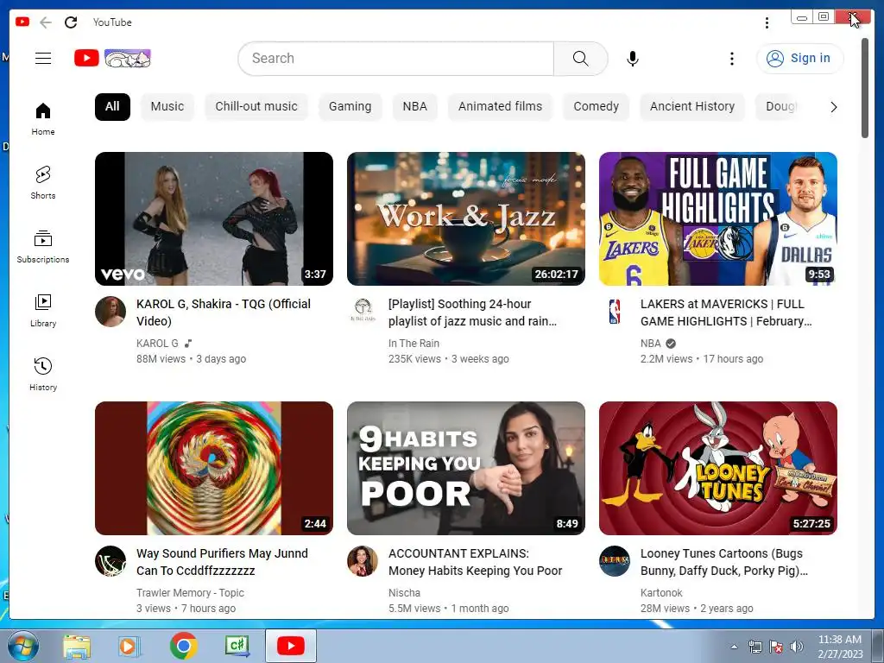Select the Chill-out music chip
The image size is (884, 663).
[x=256, y=106]
